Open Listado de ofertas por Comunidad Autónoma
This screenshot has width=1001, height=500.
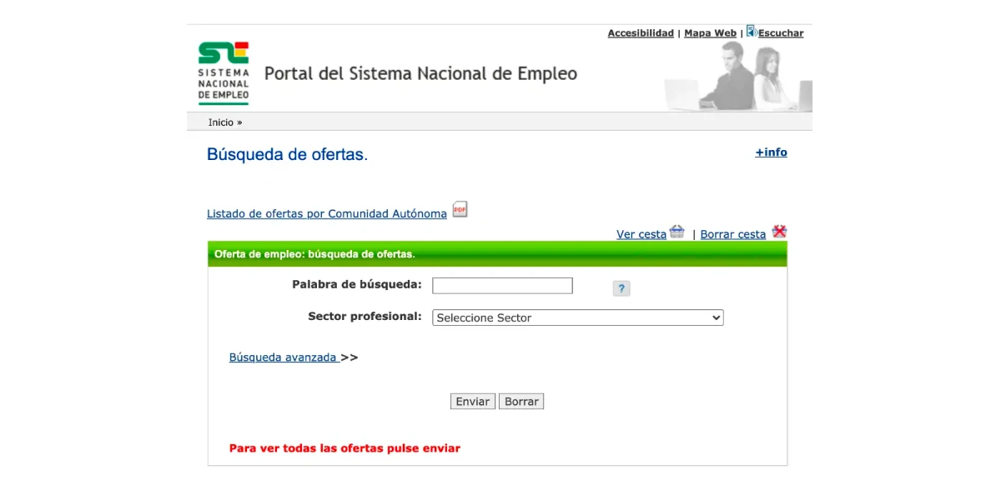click(x=327, y=214)
